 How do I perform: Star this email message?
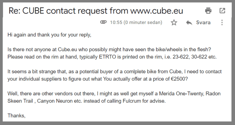click(x=174, y=22)
